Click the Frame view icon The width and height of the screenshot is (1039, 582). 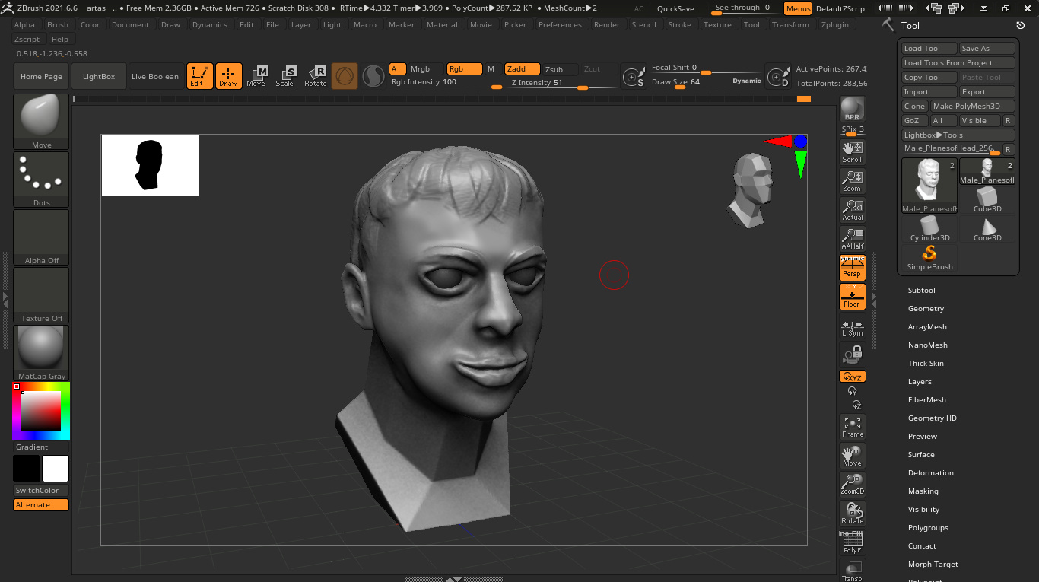852,427
